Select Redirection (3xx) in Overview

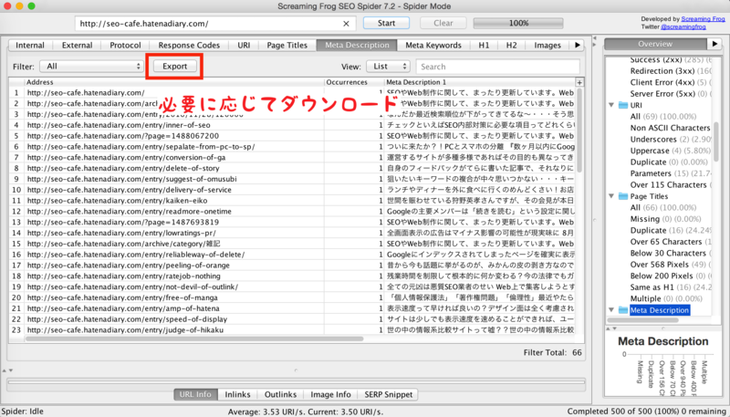pos(671,71)
